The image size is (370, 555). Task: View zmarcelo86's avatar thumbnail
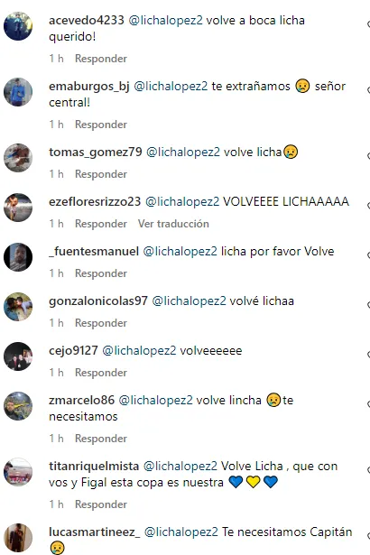point(18,406)
